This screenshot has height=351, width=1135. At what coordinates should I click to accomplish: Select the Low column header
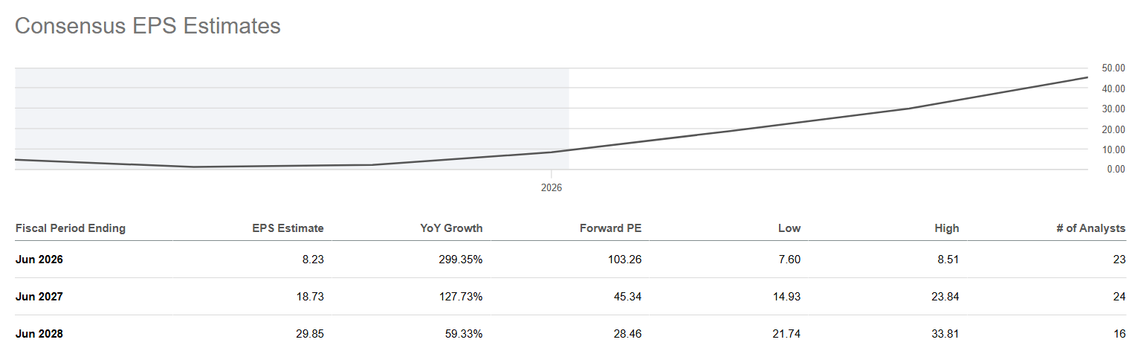pyautogui.click(x=789, y=228)
